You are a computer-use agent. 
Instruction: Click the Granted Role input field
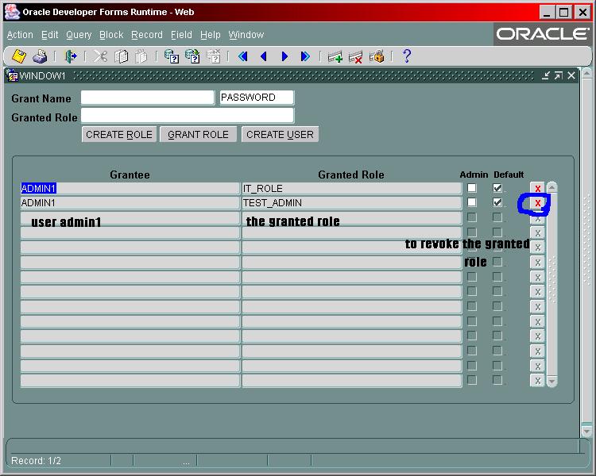point(187,116)
